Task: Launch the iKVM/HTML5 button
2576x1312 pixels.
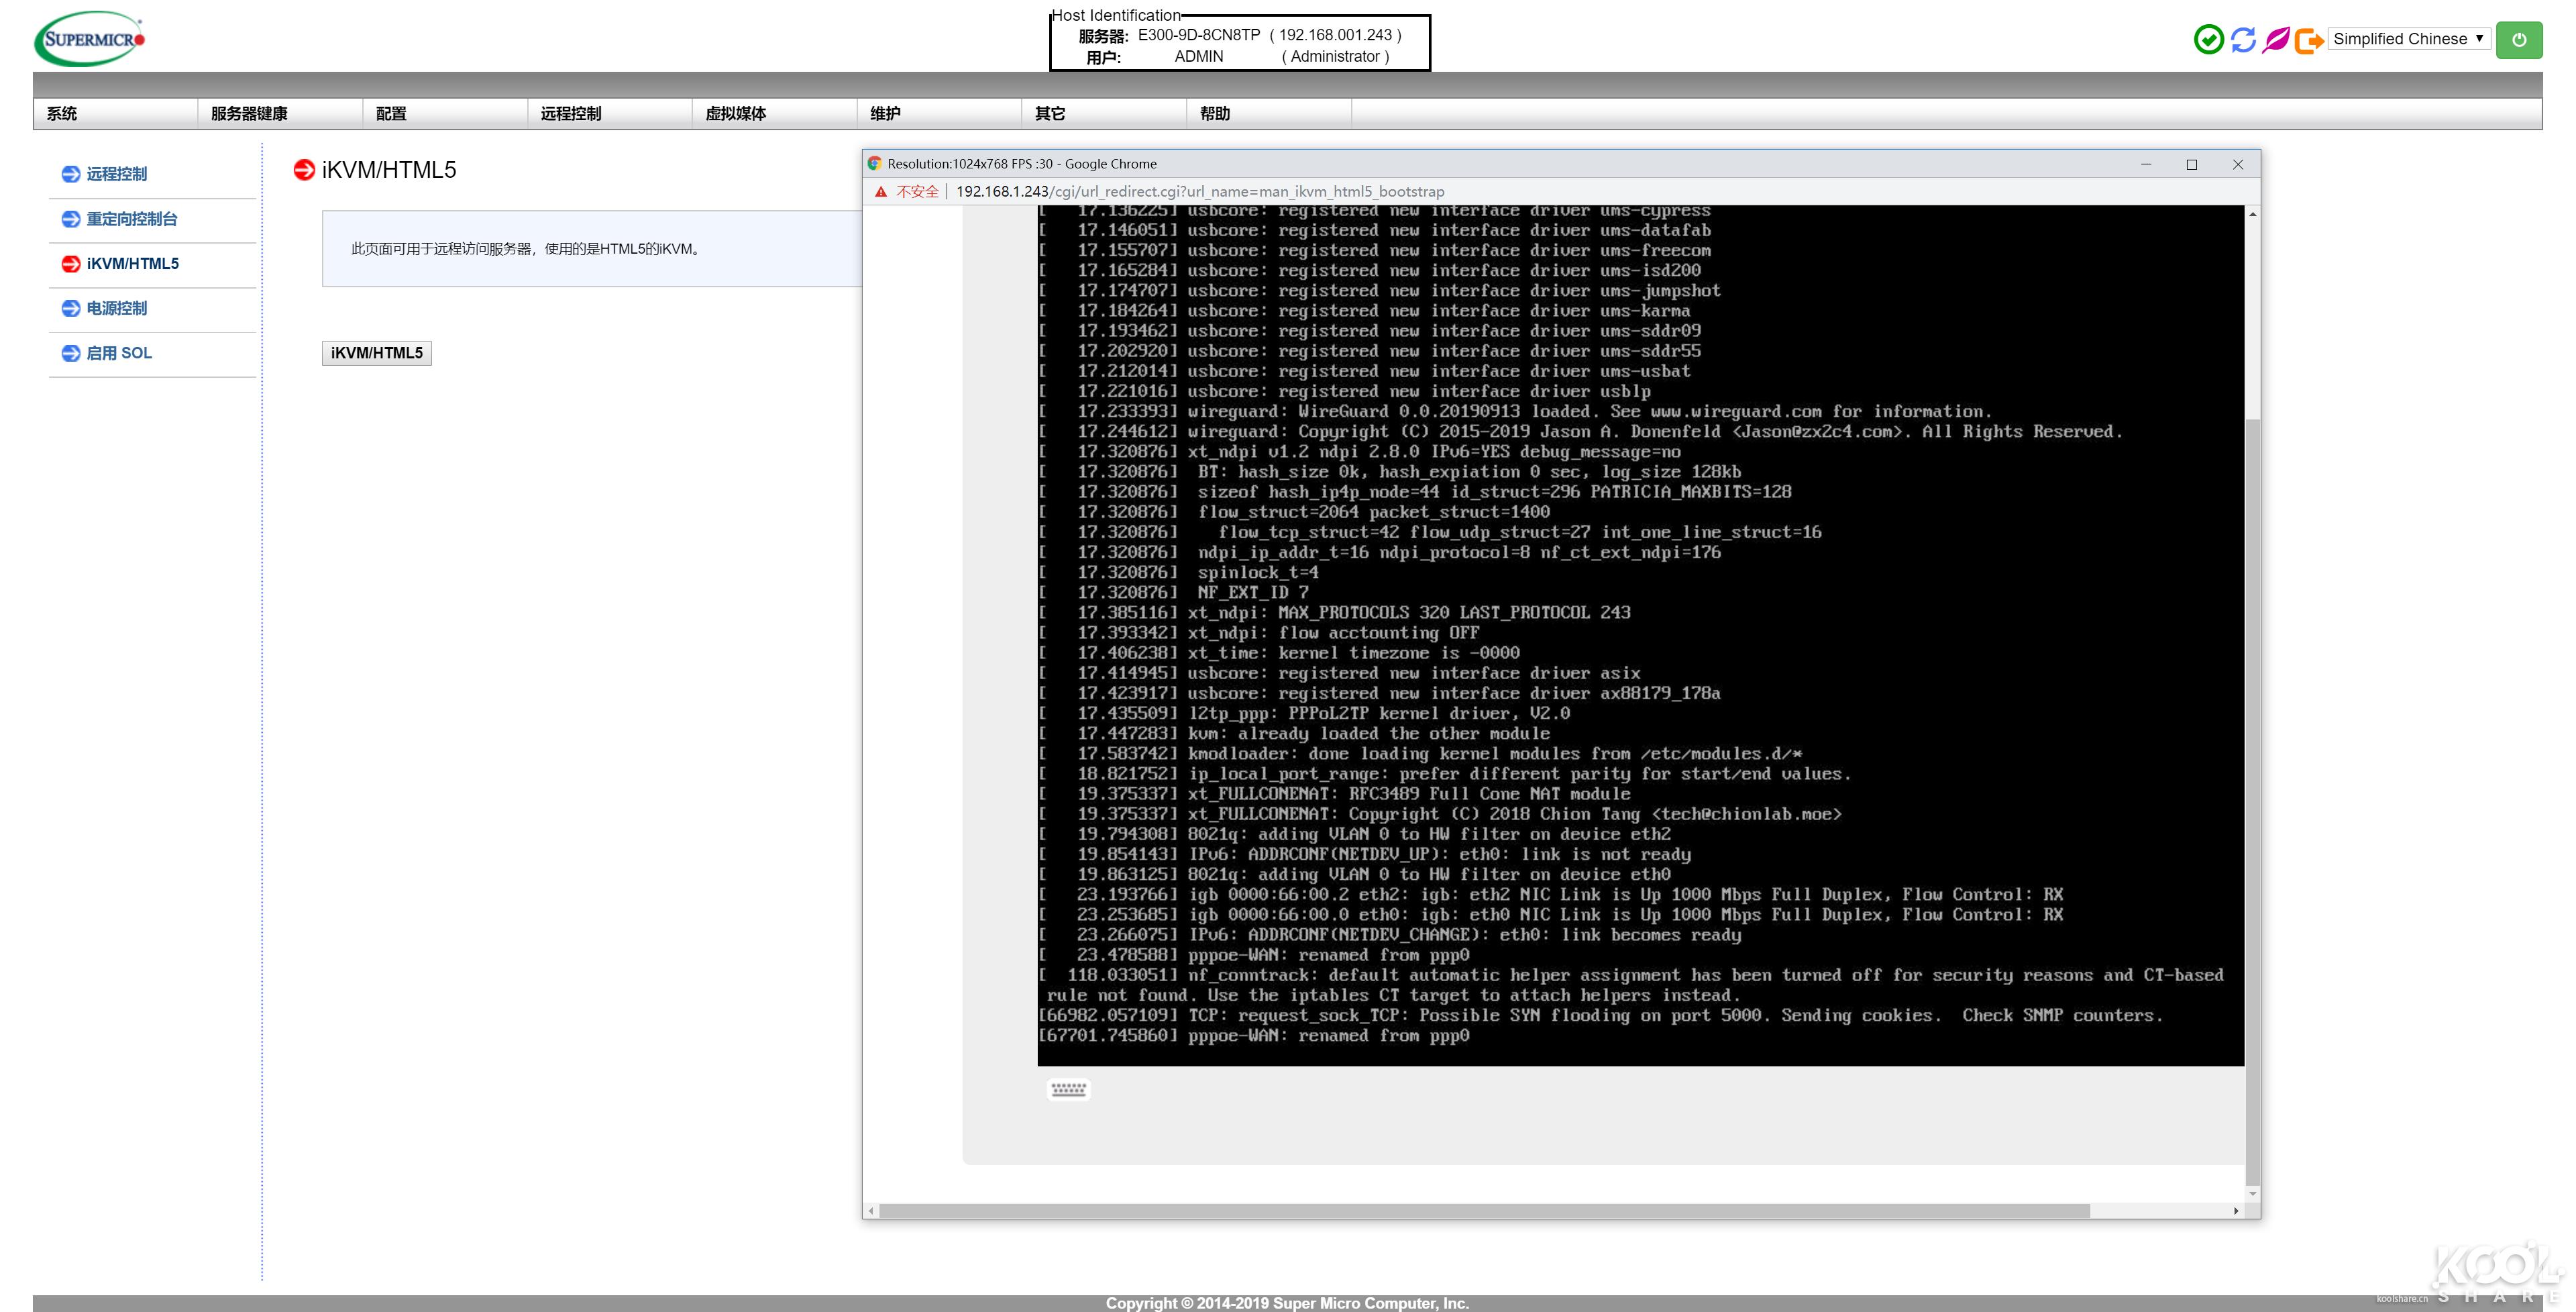Action: pos(376,353)
